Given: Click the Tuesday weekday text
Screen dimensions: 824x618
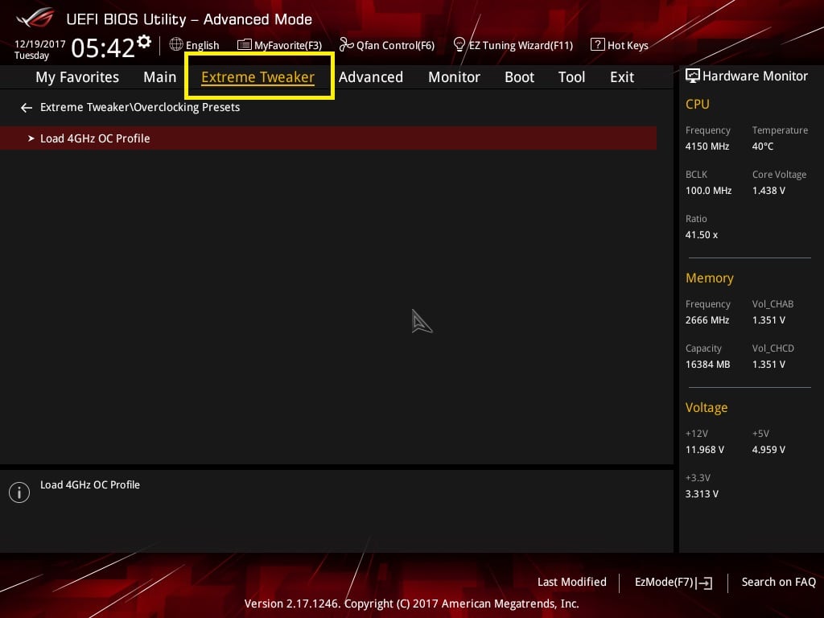Looking at the screenshot, I should click(31, 56).
